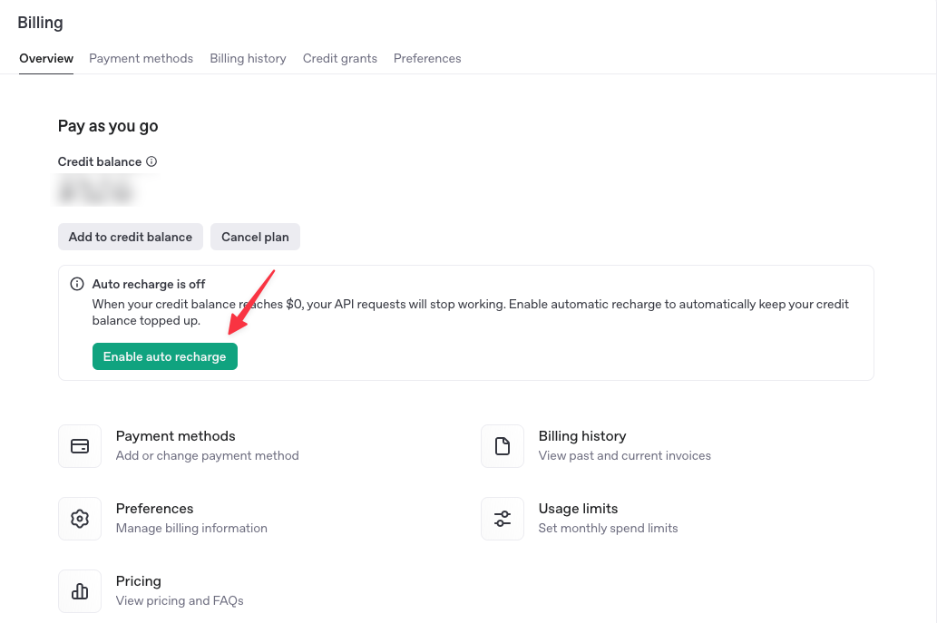Open Preferences card link
937x623 pixels.
click(x=155, y=509)
